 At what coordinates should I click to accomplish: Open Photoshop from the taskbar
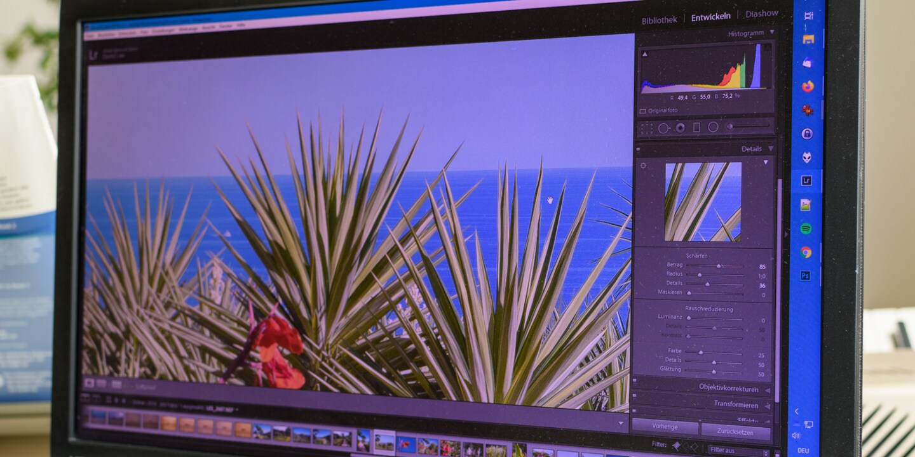tap(805, 275)
